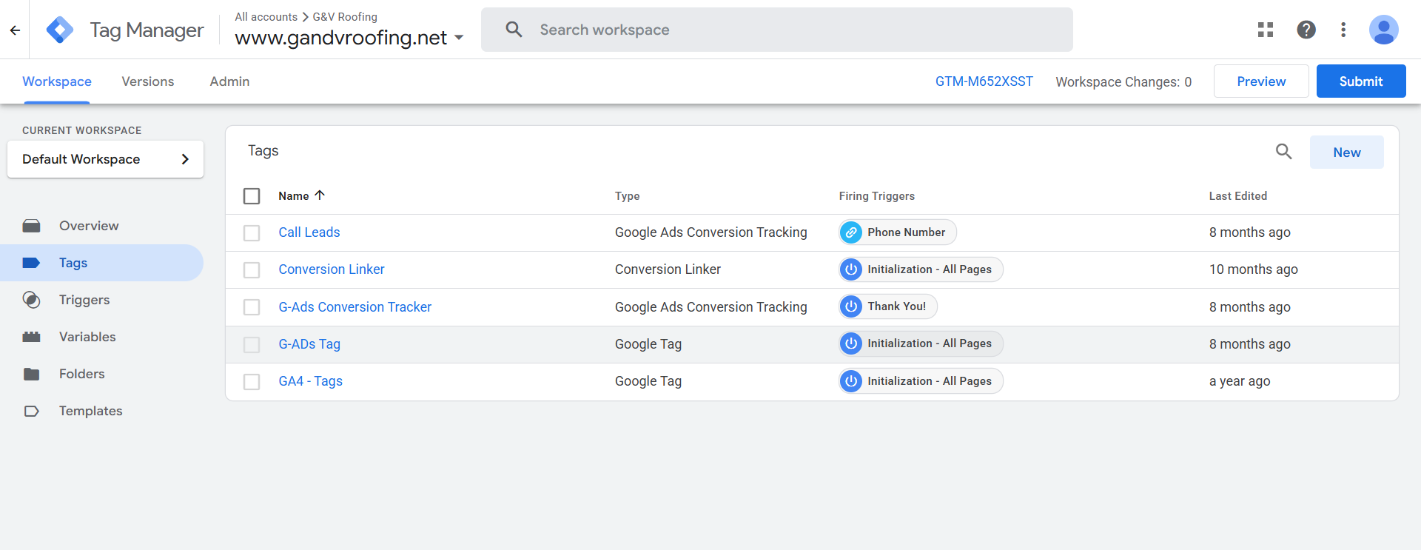Open Variables in the sidebar

tap(101, 337)
